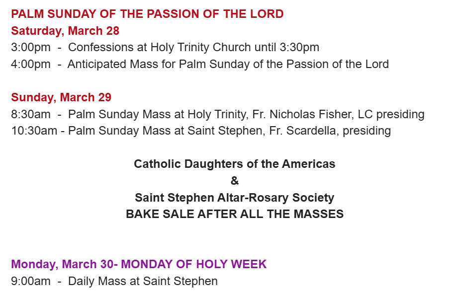Screen dimensions: 473x291
Task: Click the purple "Monday of Holy Week" heading
Action: coord(139,264)
